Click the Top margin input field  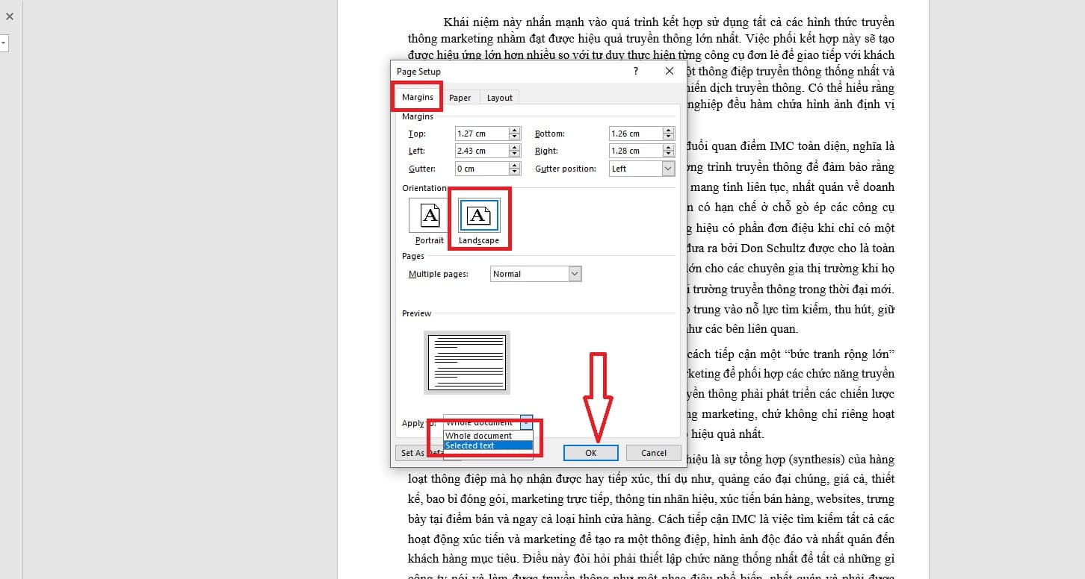pos(482,134)
